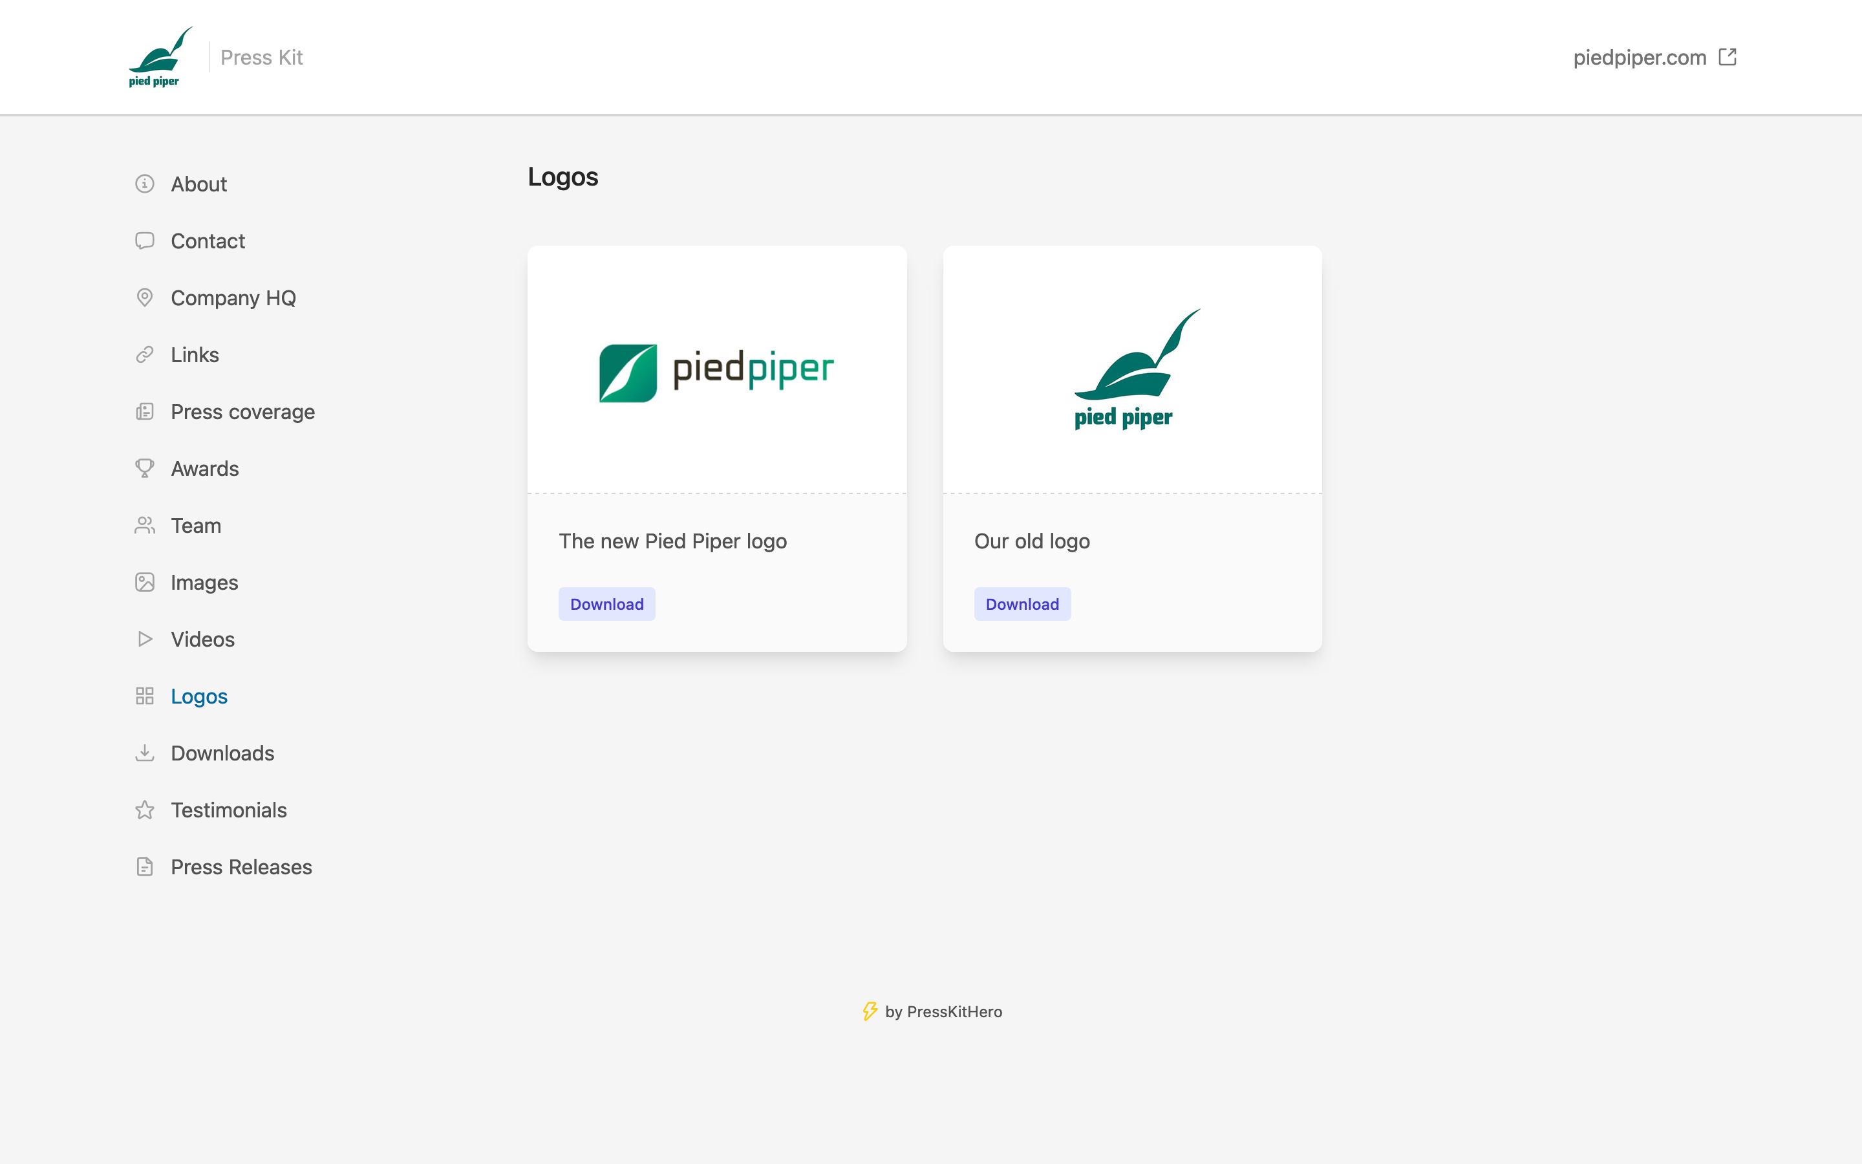This screenshot has width=1862, height=1164.
Task: Open the Press coverage section
Action: pos(242,412)
